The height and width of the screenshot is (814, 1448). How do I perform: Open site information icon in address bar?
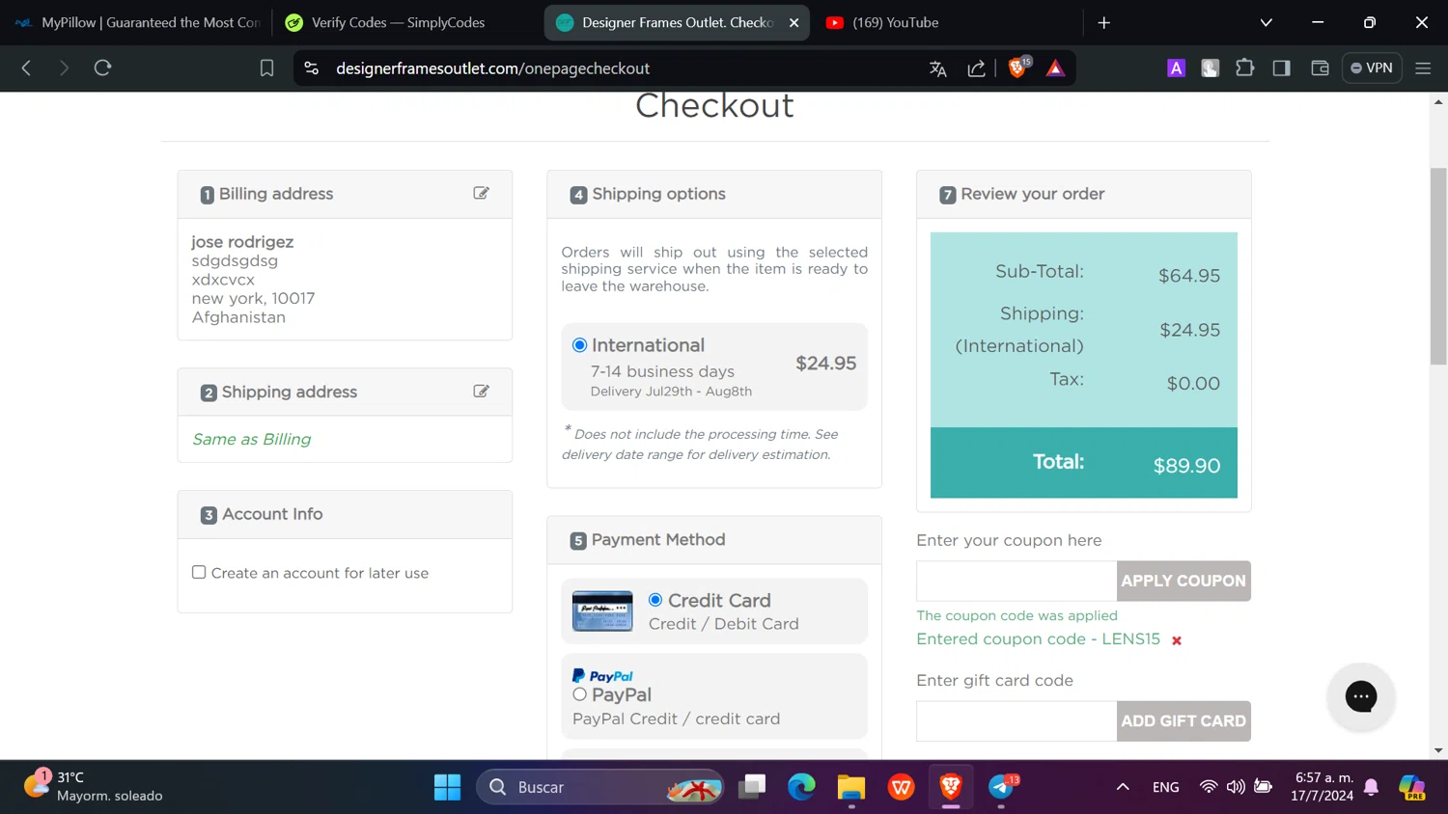(x=311, y=68)
